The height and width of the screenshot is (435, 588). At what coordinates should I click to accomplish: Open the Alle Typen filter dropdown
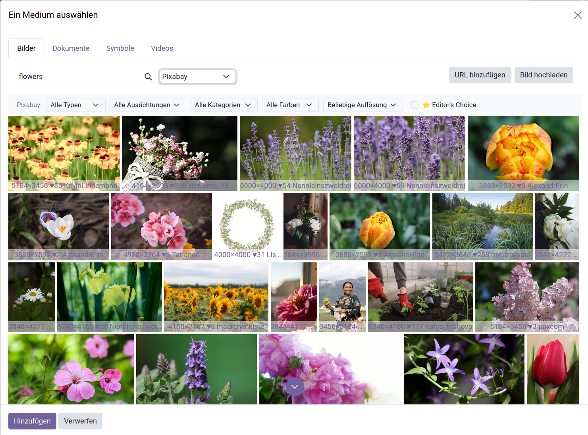(x=75, y=105)
